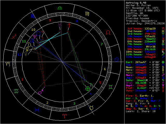Click the magenta Mars symbol inside the chart
The height and width of the screenshot is (124, 166).
coord(41,92)
